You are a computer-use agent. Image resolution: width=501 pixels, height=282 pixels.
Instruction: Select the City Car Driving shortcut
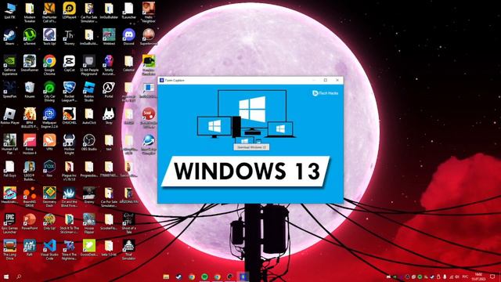pyautogui.click(x=49, y=92)
